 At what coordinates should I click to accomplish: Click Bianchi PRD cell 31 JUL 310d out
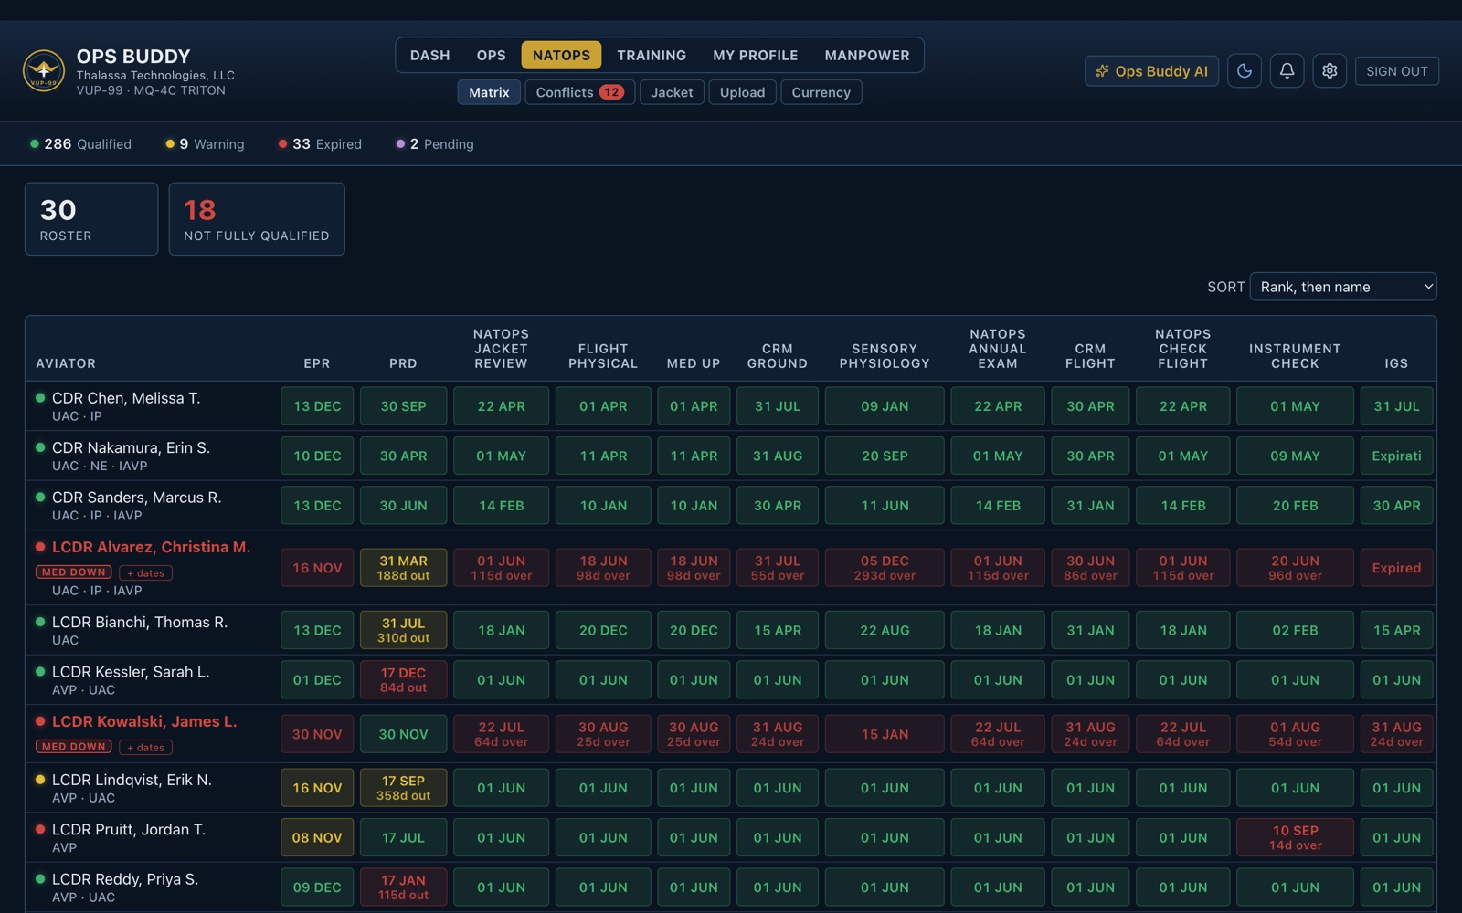pyautogui.click(x=403, y=630)
